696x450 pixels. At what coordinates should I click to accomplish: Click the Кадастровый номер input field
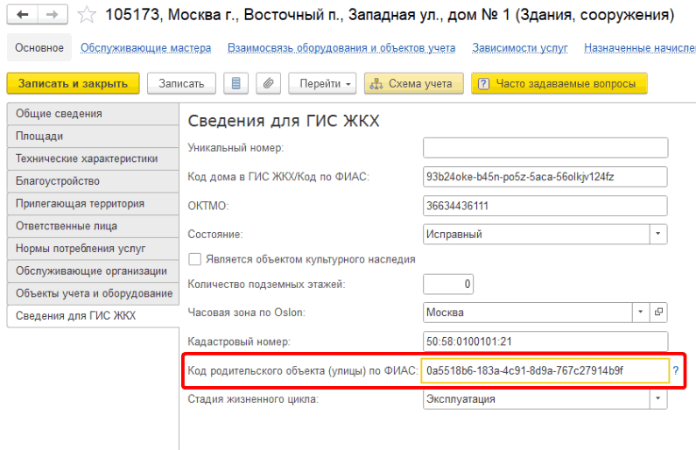click(545, 341)
